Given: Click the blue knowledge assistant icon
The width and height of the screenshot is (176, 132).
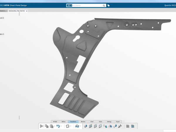Looking at the screenshot, I should click(77, 126).
